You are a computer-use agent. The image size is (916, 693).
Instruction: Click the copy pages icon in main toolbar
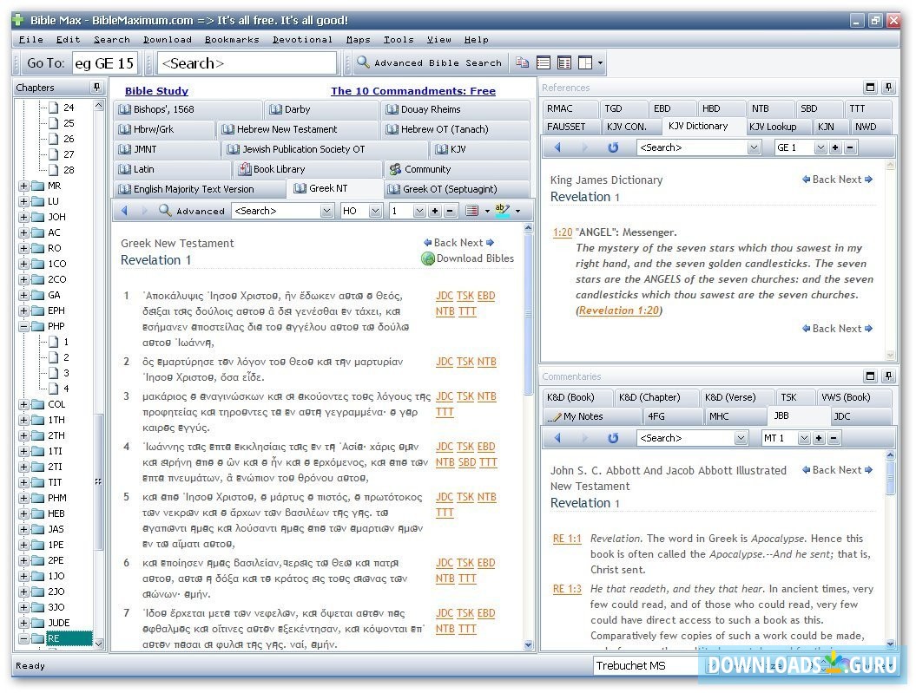[x=523, y=62]
